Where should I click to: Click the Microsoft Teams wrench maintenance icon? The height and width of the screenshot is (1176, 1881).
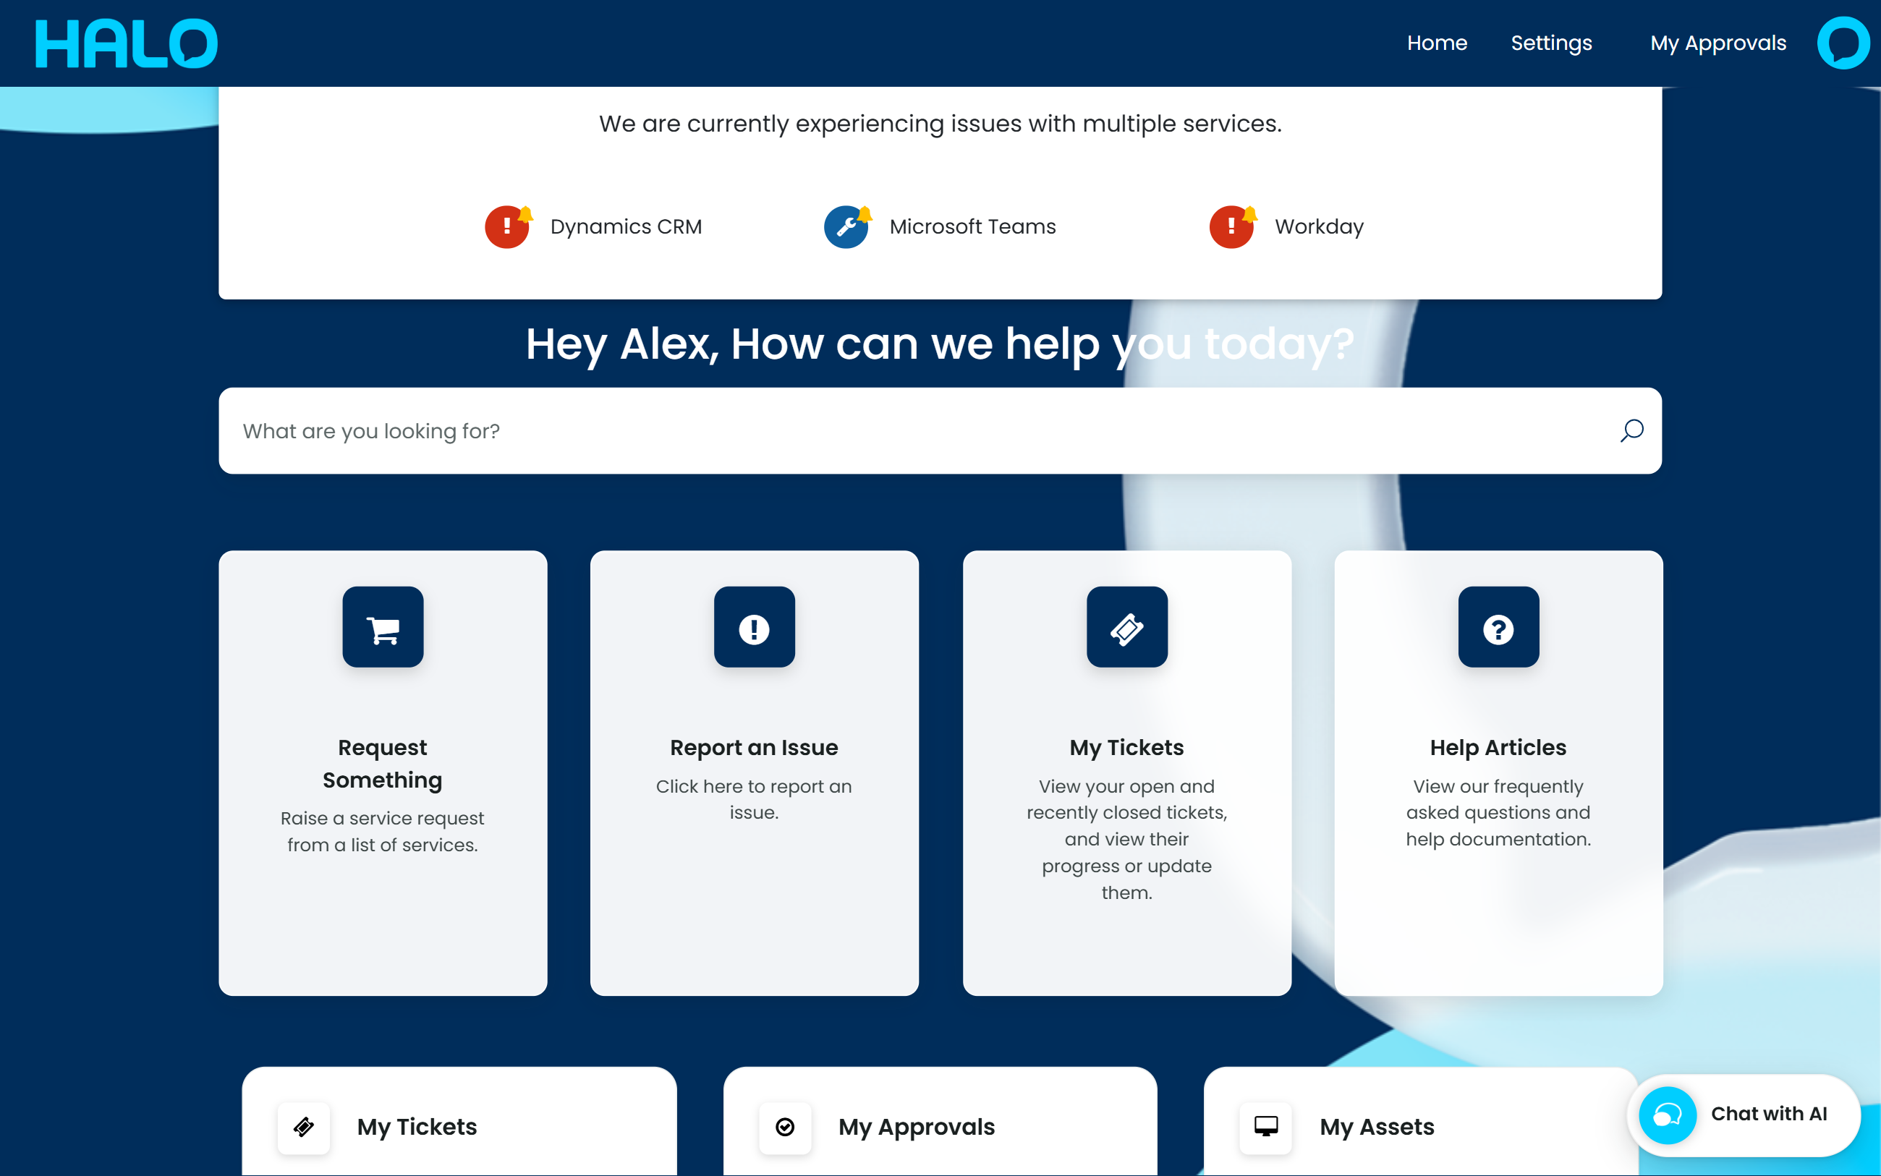846,226
